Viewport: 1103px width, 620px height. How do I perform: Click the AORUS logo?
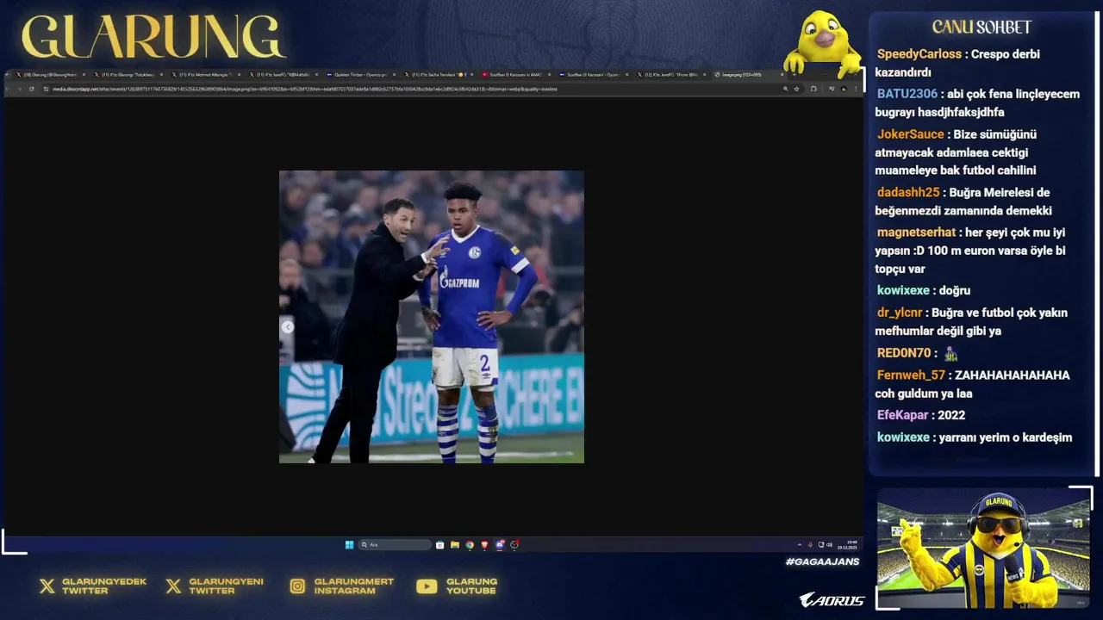pyautogui.click(x=832, y=599)
